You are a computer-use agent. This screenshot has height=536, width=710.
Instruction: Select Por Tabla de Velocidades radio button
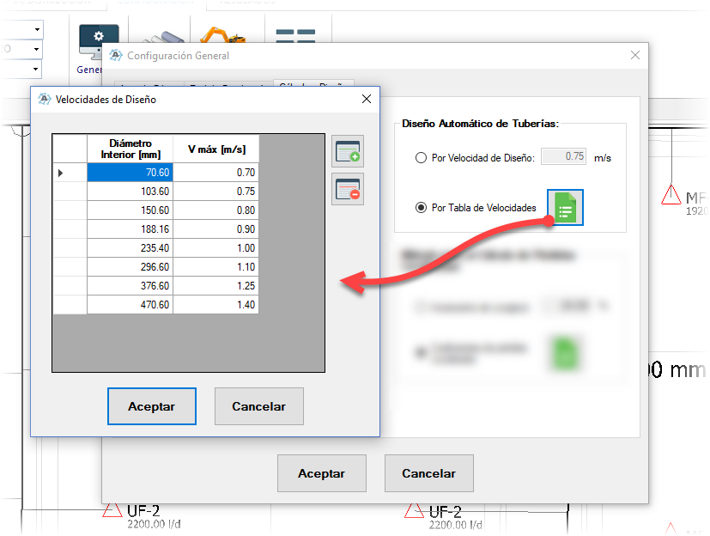click(421, 208)
